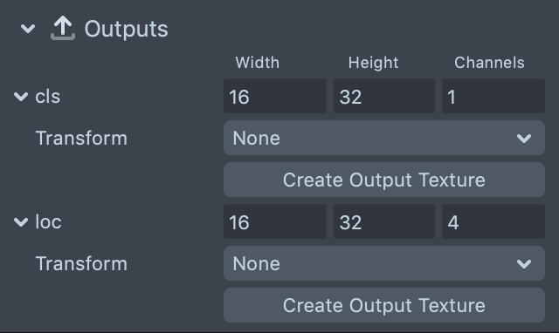The width and height of the screenshot is (559, 333).
Task: Click the Channels column header
Action: [x=489, y=63]
